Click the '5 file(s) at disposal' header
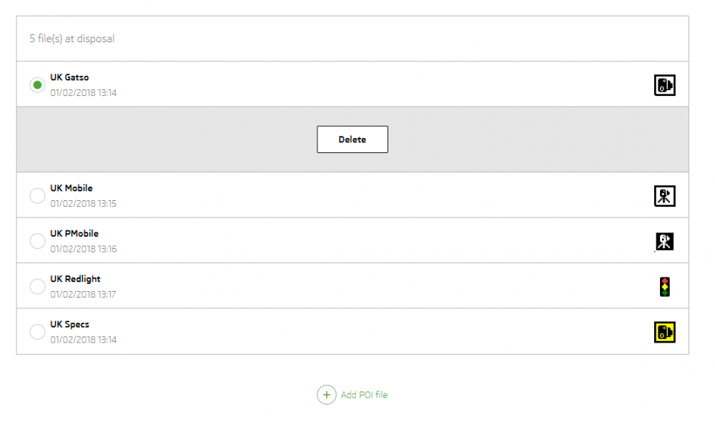This screenshot has height=422, width=715. 72,39
